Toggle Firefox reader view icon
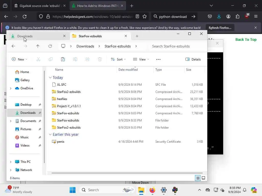Viewport: 262px width, 196px height. 137,17
